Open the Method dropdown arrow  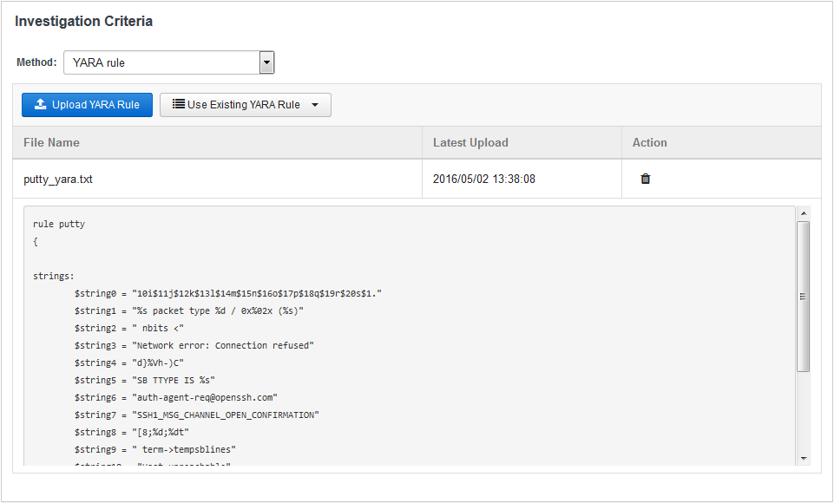[x=267, y=62]
